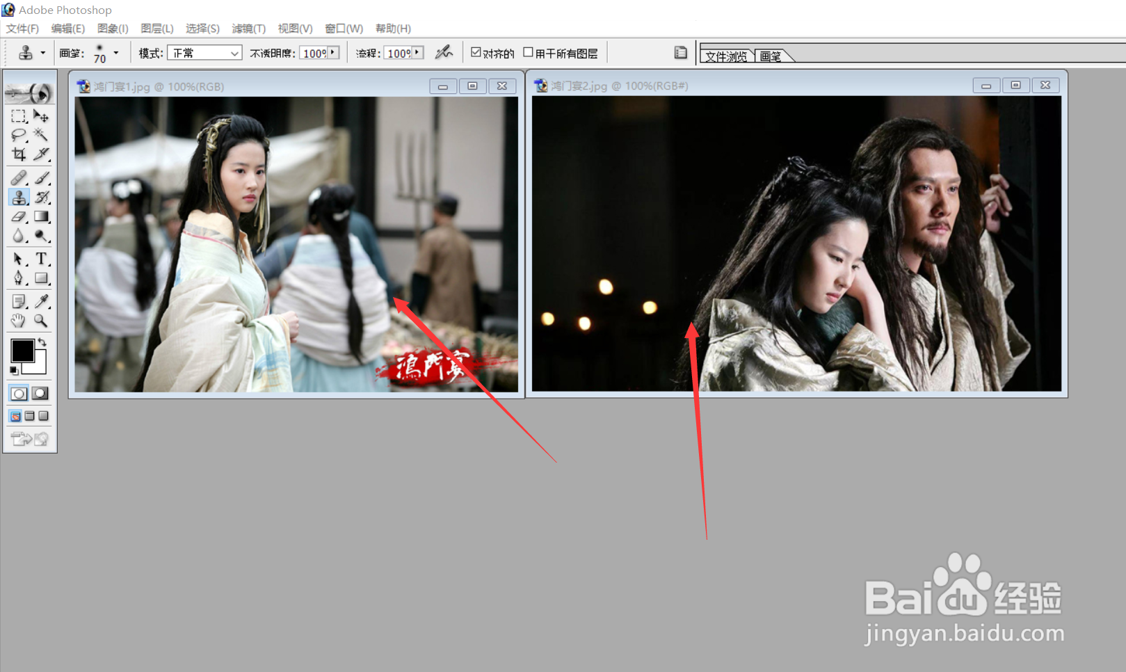The width and height of the screenshot is (1126, 672).
Task: Select the Slice tool
Action: click(x=41, y=154)
